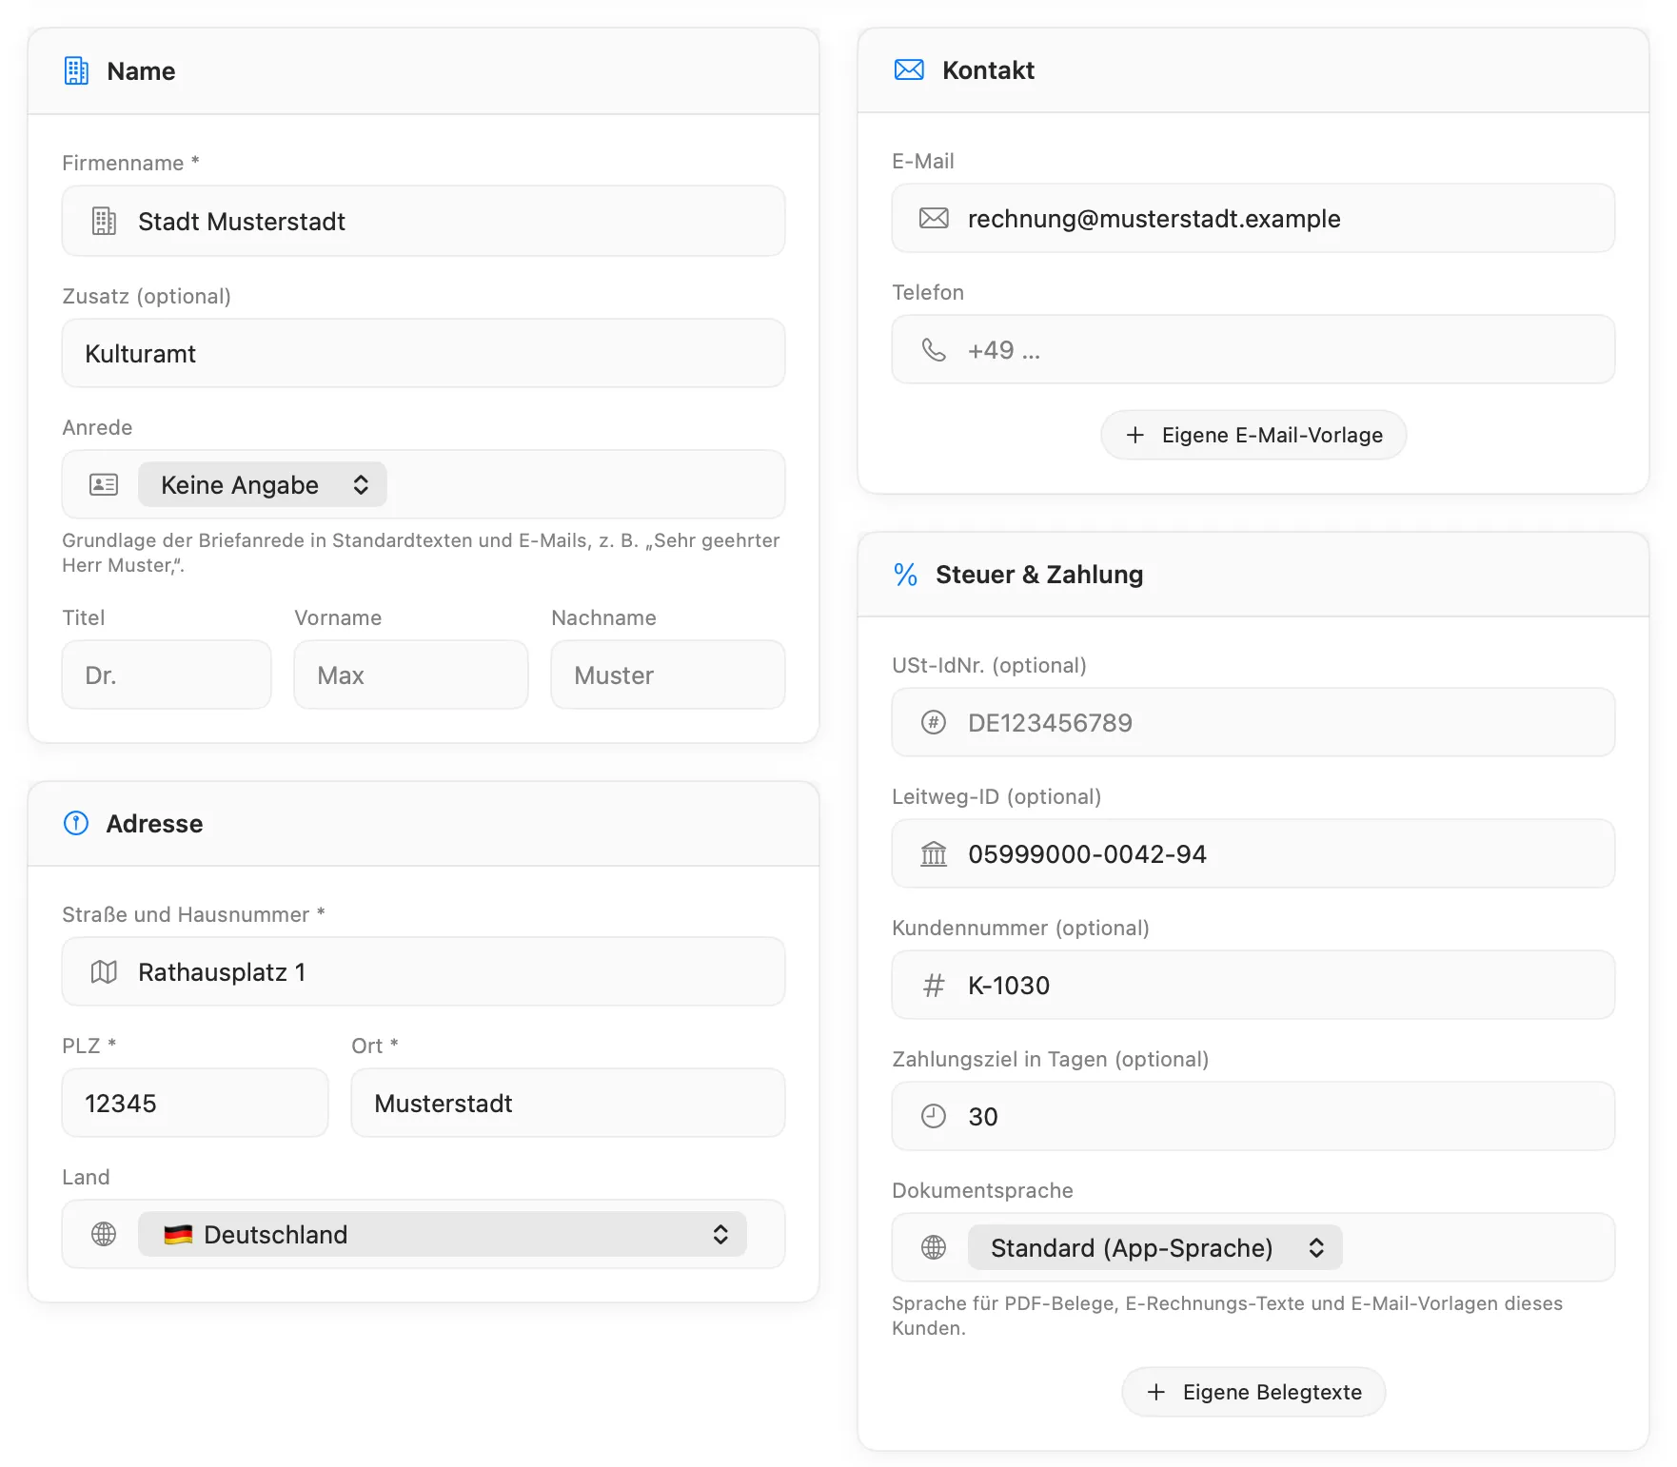The width and height of the screenshot is (1677, 1467).
Task: Click the Straße field showing Rathausplatz 1
Action: pyautogui.click(x=424, y=971)
